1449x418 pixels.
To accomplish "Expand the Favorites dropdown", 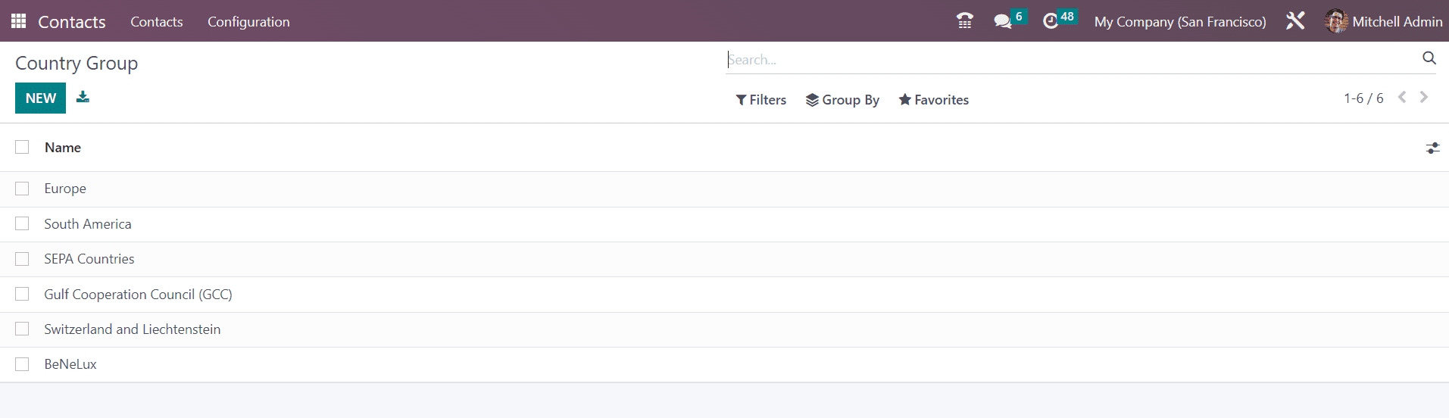I will (x=933, y=100).
